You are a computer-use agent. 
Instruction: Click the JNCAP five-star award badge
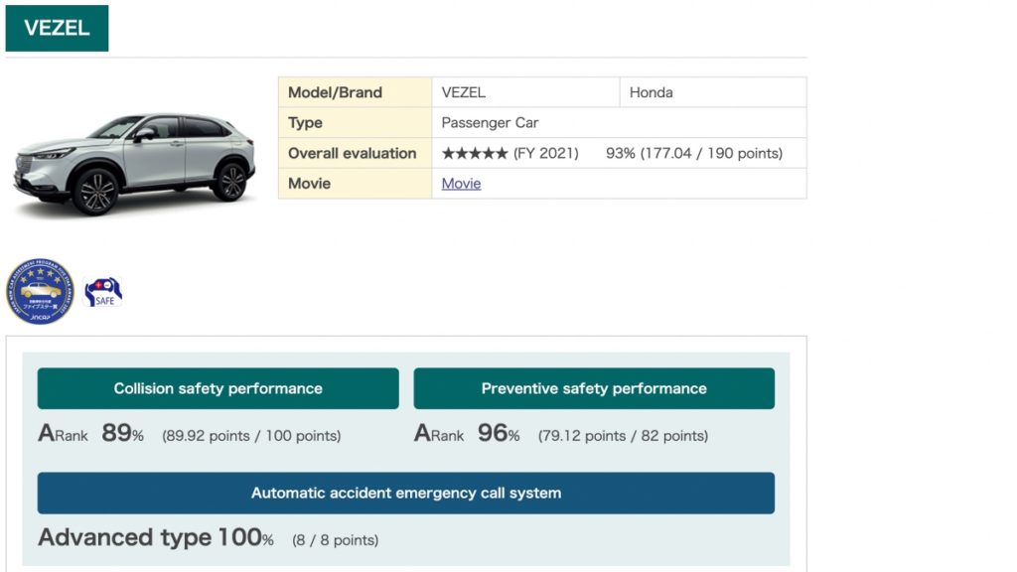pyautogui.click(x=40, y=291)
